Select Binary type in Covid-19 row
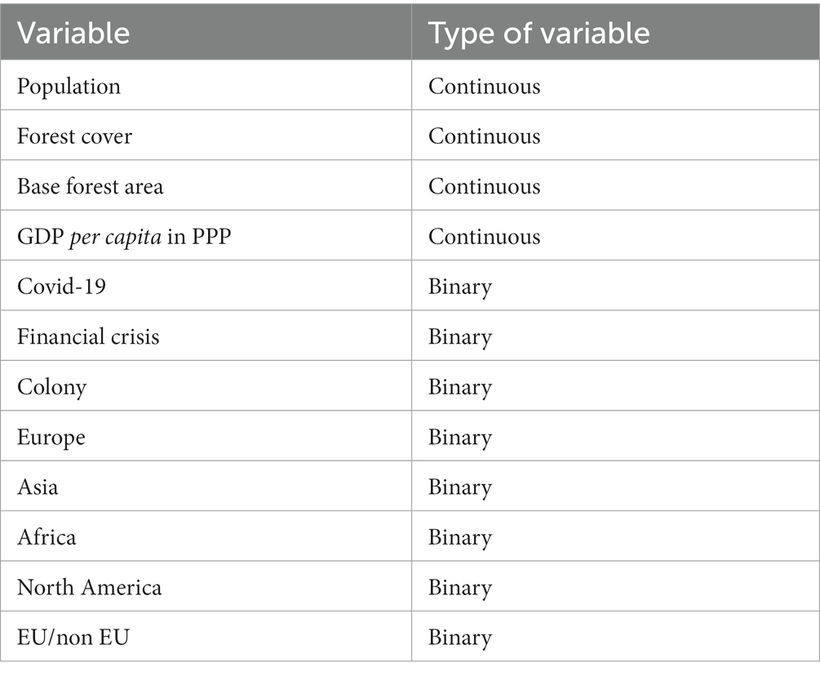 (460, 287)
